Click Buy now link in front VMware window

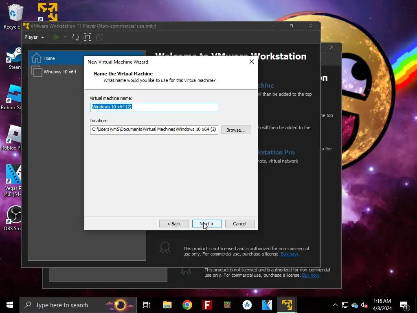pos(290,254)
